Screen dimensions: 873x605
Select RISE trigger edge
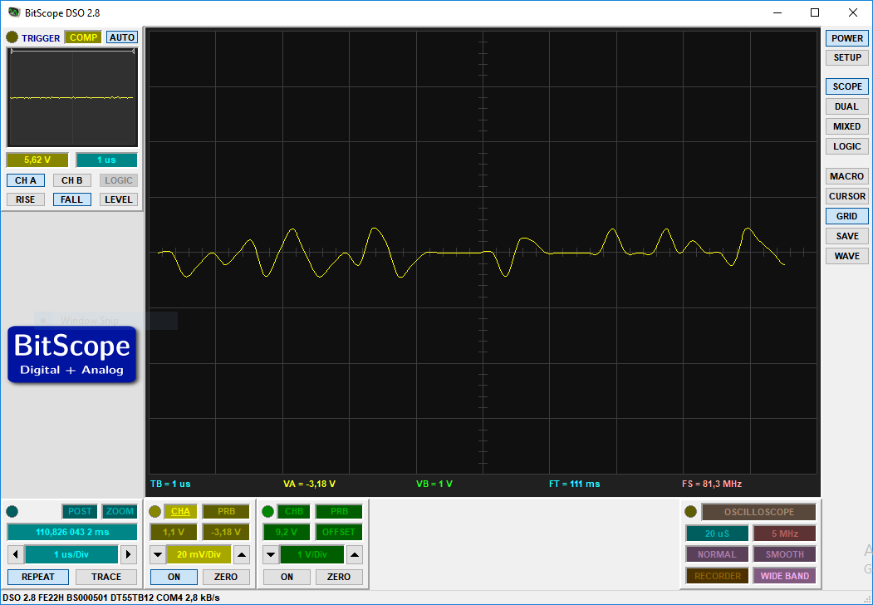(x=26, y=199)
